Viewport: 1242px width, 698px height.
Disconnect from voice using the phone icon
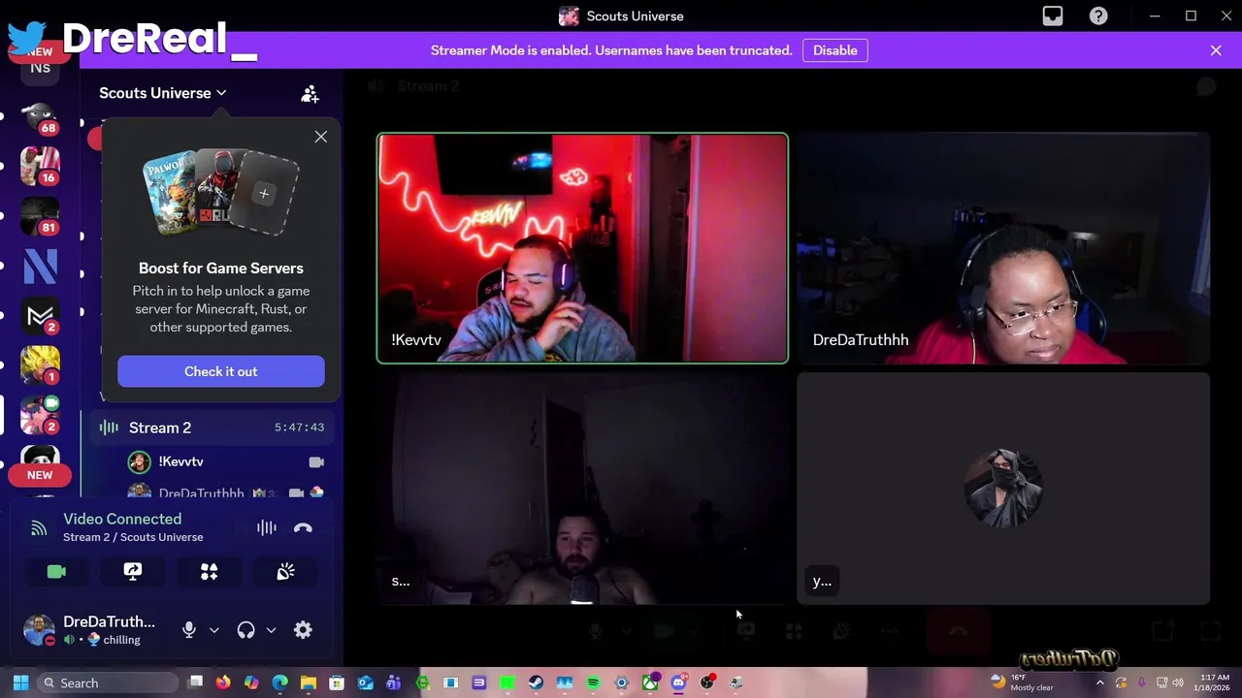(x=303, y=528)
